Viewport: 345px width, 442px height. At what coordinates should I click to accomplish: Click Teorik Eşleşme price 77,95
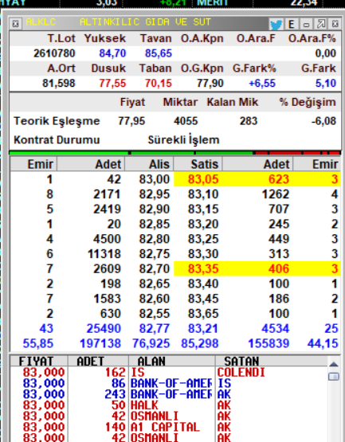point(131,121)
